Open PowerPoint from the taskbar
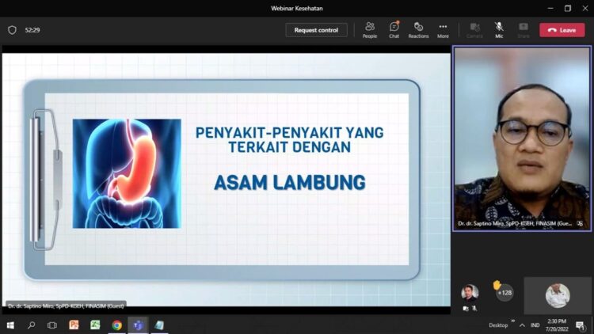Image resolution: width=594 pixels, height=334 pixels. 74,325
